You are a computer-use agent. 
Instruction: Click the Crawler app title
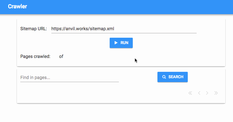pos(17,6)
